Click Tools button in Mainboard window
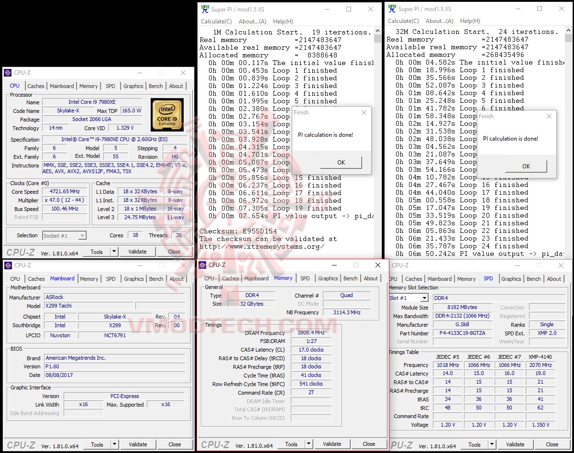Screen dimensions: 574x453 (97, 444)
